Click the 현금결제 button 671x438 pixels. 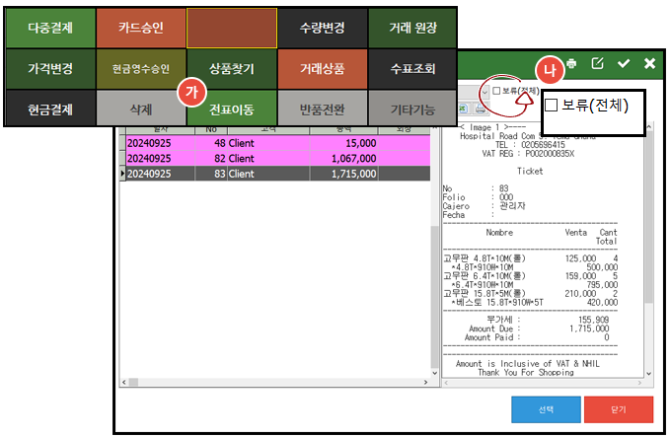click(50, 109)
